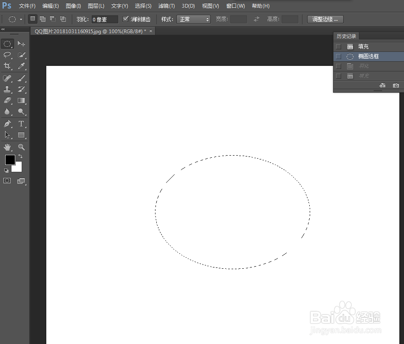Open the 编辑(E) menu
404x344 pixels.
click(51, 6)
